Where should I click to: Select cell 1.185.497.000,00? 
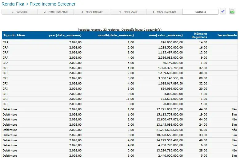pos(170,53)
